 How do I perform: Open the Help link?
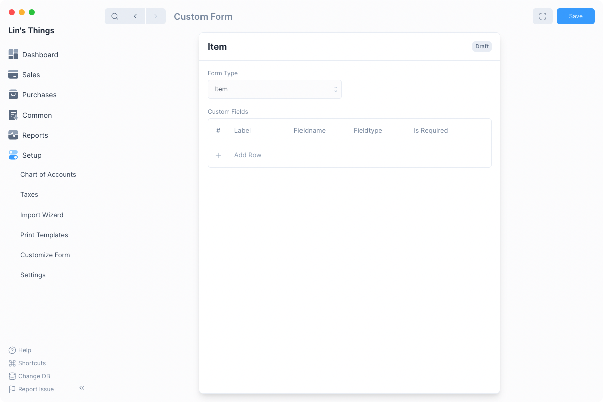coord(24,350)
